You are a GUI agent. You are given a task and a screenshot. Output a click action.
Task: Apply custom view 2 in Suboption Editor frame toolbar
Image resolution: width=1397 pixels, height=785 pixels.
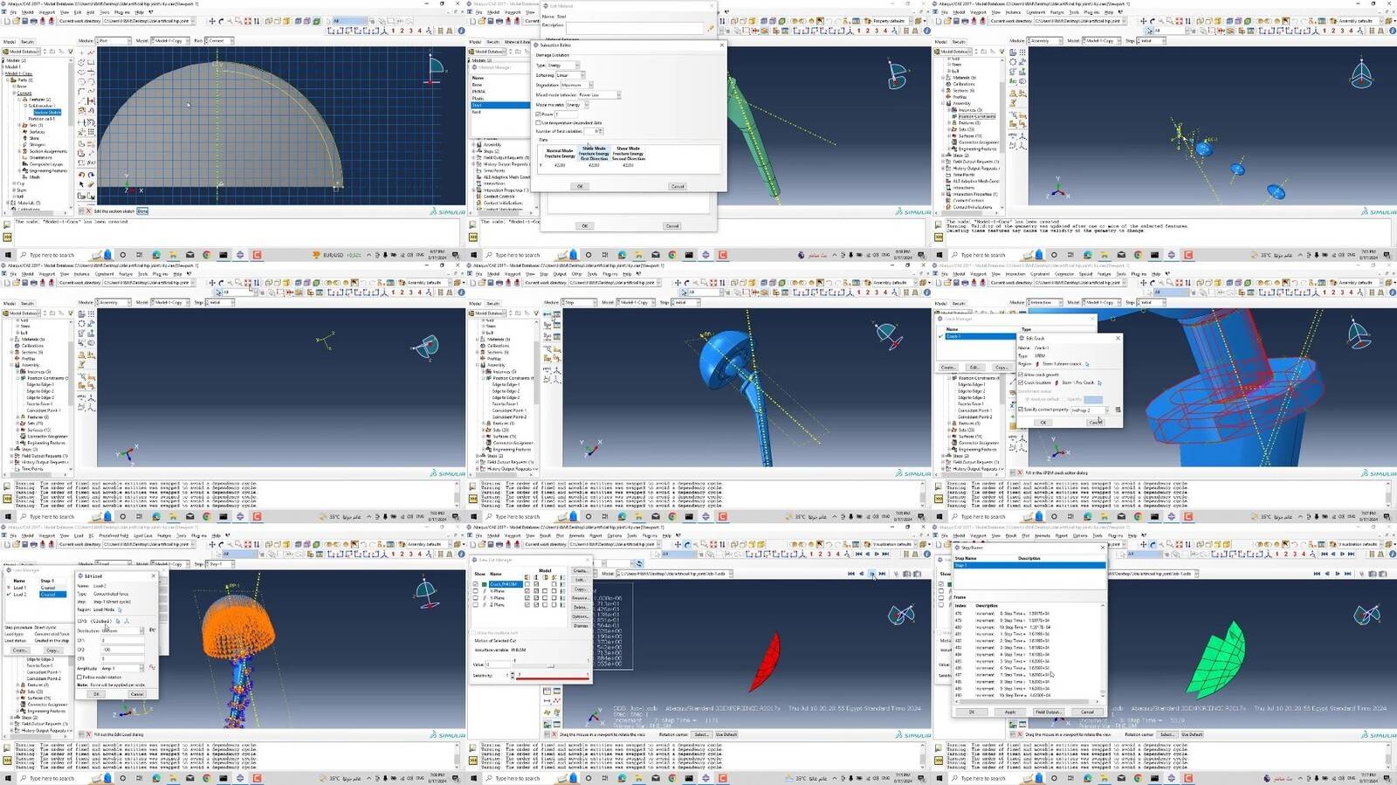pyautogui.click(x=868, y=31)
